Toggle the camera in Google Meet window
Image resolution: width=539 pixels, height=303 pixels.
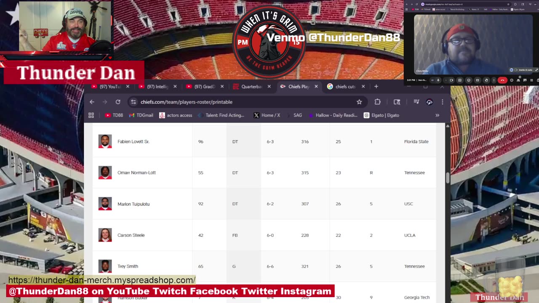coord(451,80)
